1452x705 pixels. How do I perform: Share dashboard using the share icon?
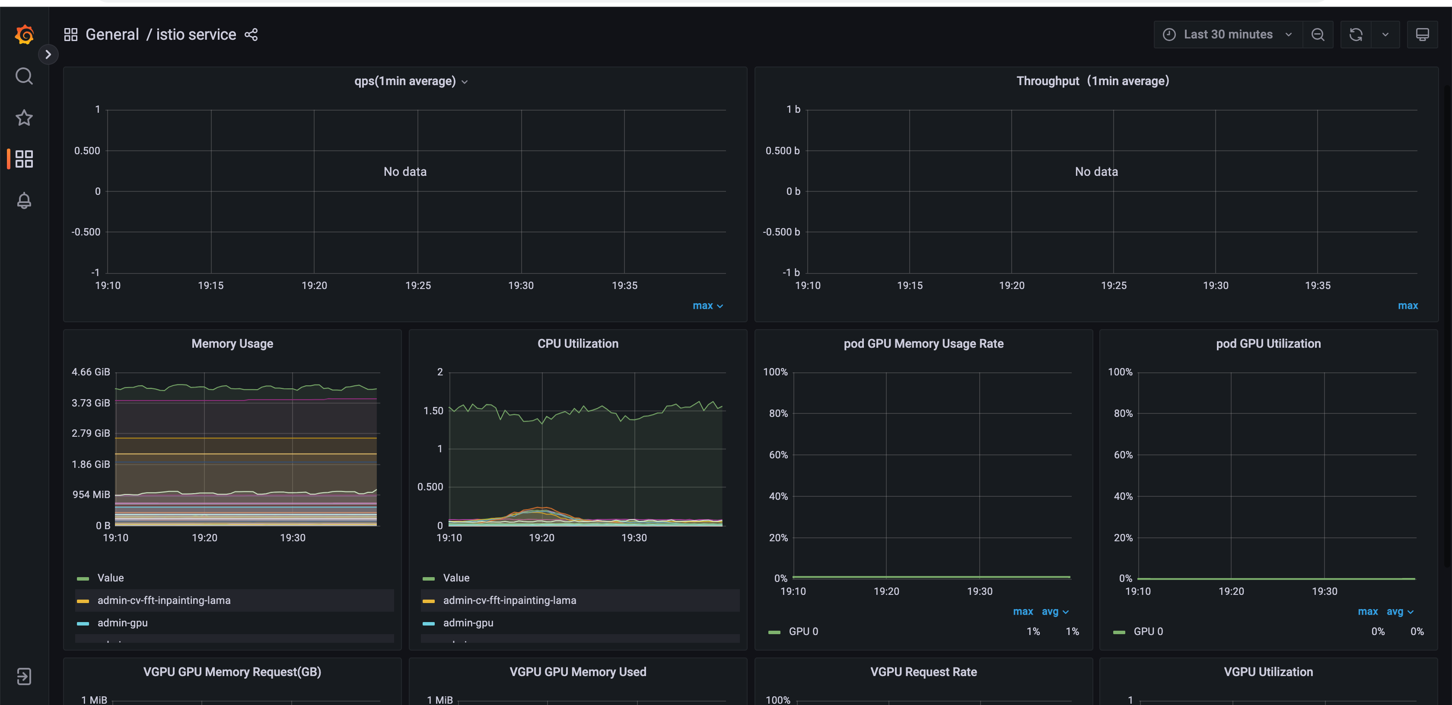click(x=251, y=35)
